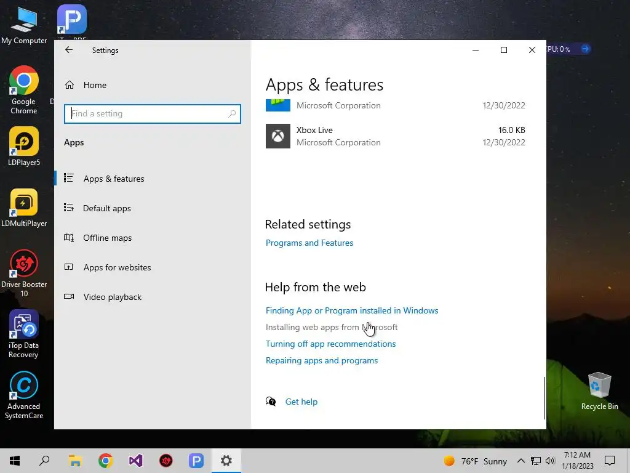
Task: Select the Xbox Live app entry name
Action: 314,130
